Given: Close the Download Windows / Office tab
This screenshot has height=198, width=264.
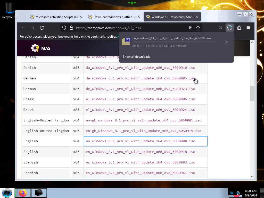Looking at the screenshot, I should [138, 17].
